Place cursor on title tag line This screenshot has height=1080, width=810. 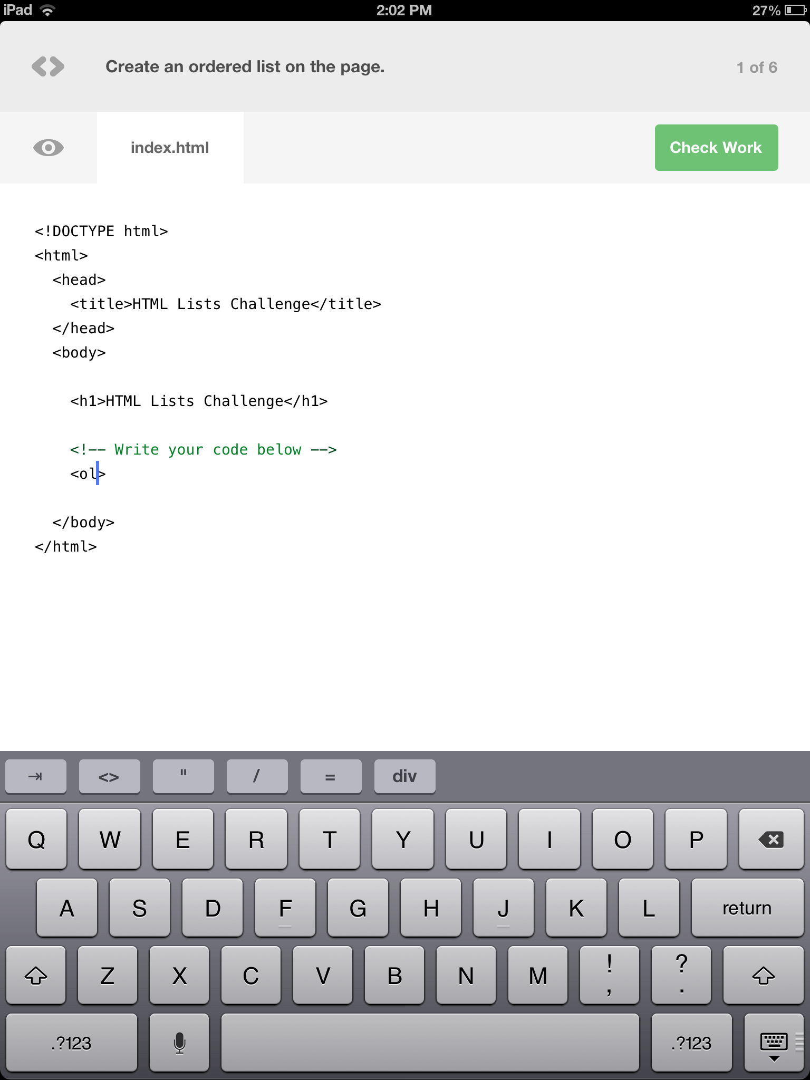point(226,304)
